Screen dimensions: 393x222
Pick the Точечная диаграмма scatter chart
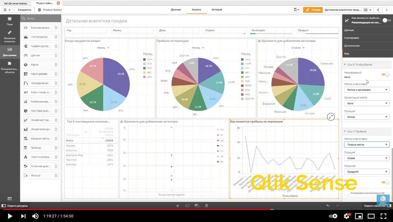(40, 166)
